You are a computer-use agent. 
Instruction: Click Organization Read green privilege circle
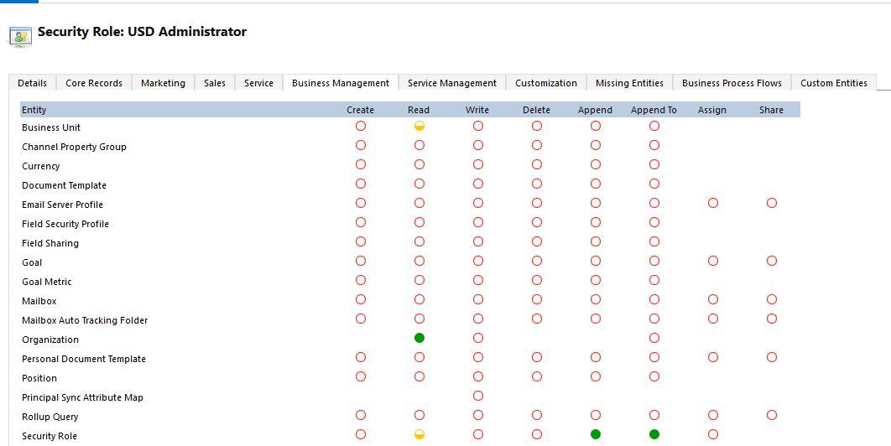coord(419,339)
